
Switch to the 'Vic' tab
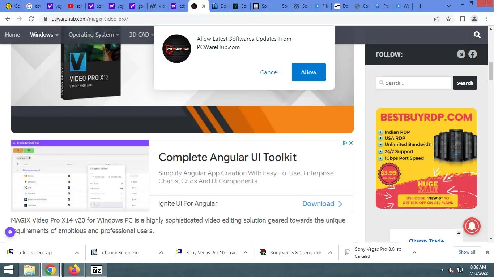tap(158, 6)
